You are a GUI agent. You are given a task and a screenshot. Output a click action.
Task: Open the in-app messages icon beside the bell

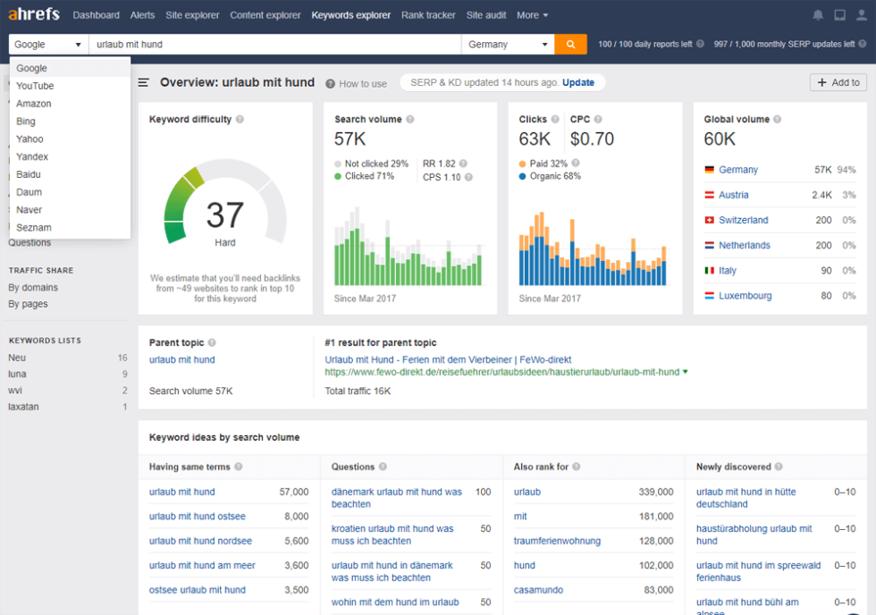pos(838,14)
